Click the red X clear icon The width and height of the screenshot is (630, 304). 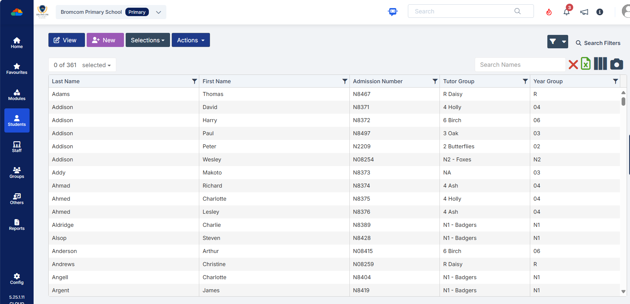pos(573,64)
